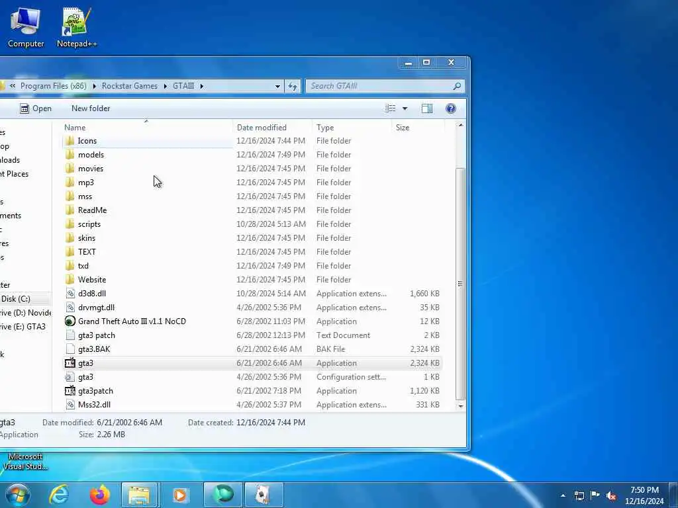Select the movies folder icon

pos(70,169)
